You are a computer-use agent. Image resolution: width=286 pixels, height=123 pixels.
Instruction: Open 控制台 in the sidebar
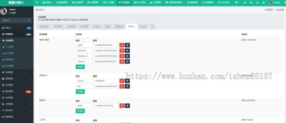[17, 28]
